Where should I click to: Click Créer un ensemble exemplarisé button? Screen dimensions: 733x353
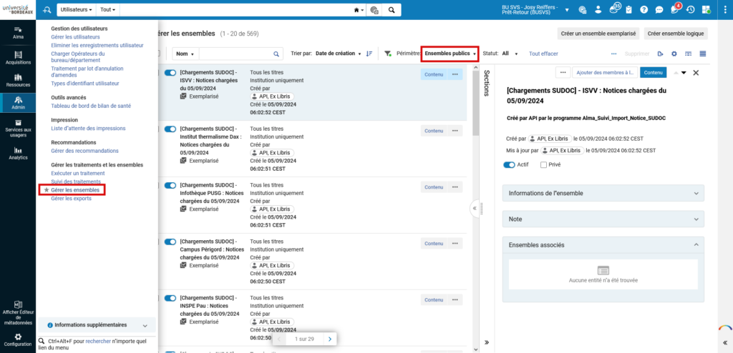click(598, 34)
